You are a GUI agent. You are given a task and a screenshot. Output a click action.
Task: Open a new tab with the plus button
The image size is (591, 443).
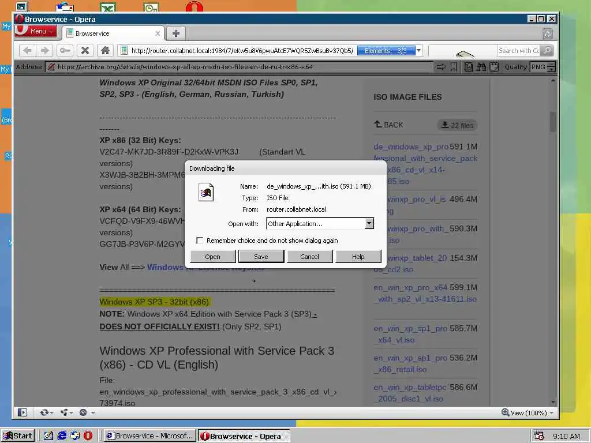(175, 33)
